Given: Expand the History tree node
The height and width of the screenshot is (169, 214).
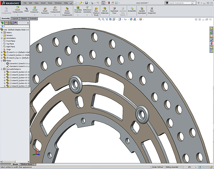Looking at the screenshot, I should [x=2, y=33].
